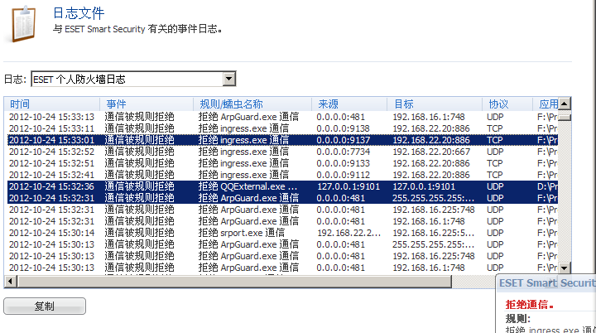Select the log row at 15:32:52
The width and height of the screenshot is (596, 333).
tap(282, 152)
